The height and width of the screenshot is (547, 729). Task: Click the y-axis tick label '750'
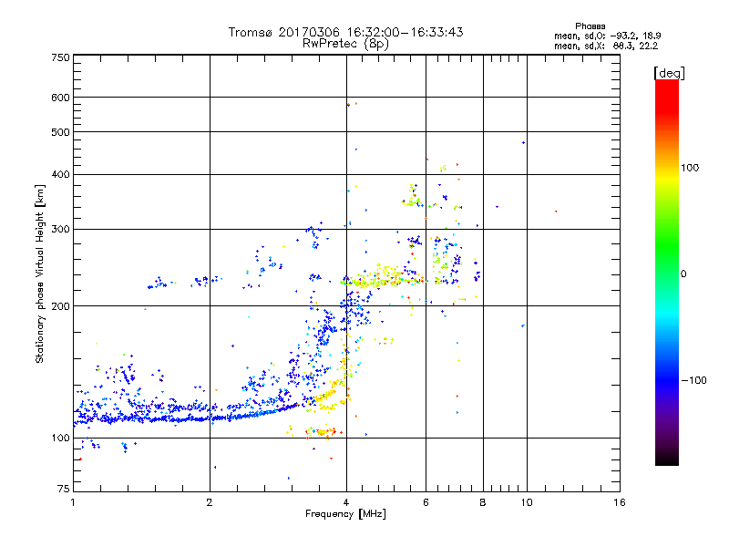[60, 57]
